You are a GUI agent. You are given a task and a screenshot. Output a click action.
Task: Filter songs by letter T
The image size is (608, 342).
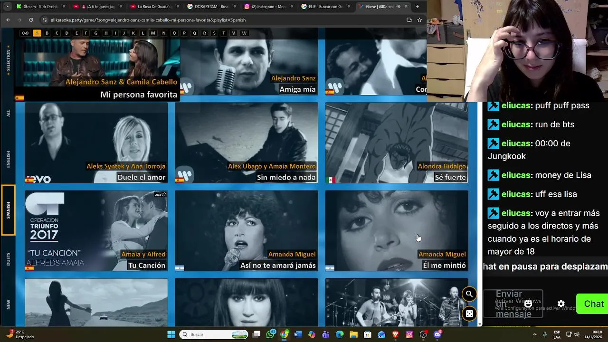[x=224, y=33]
